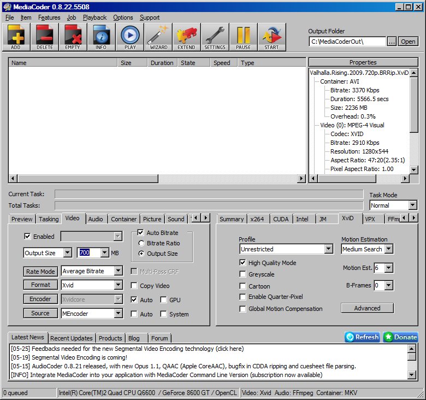This screenshot has width=426, height=400.
Task: Check Global Motion Compensation option
Action: (x=242, y=309)
